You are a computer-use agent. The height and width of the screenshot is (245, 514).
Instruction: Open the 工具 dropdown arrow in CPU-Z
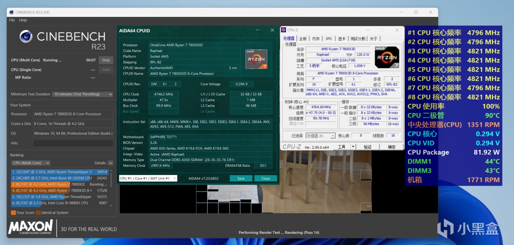(353, 147)
